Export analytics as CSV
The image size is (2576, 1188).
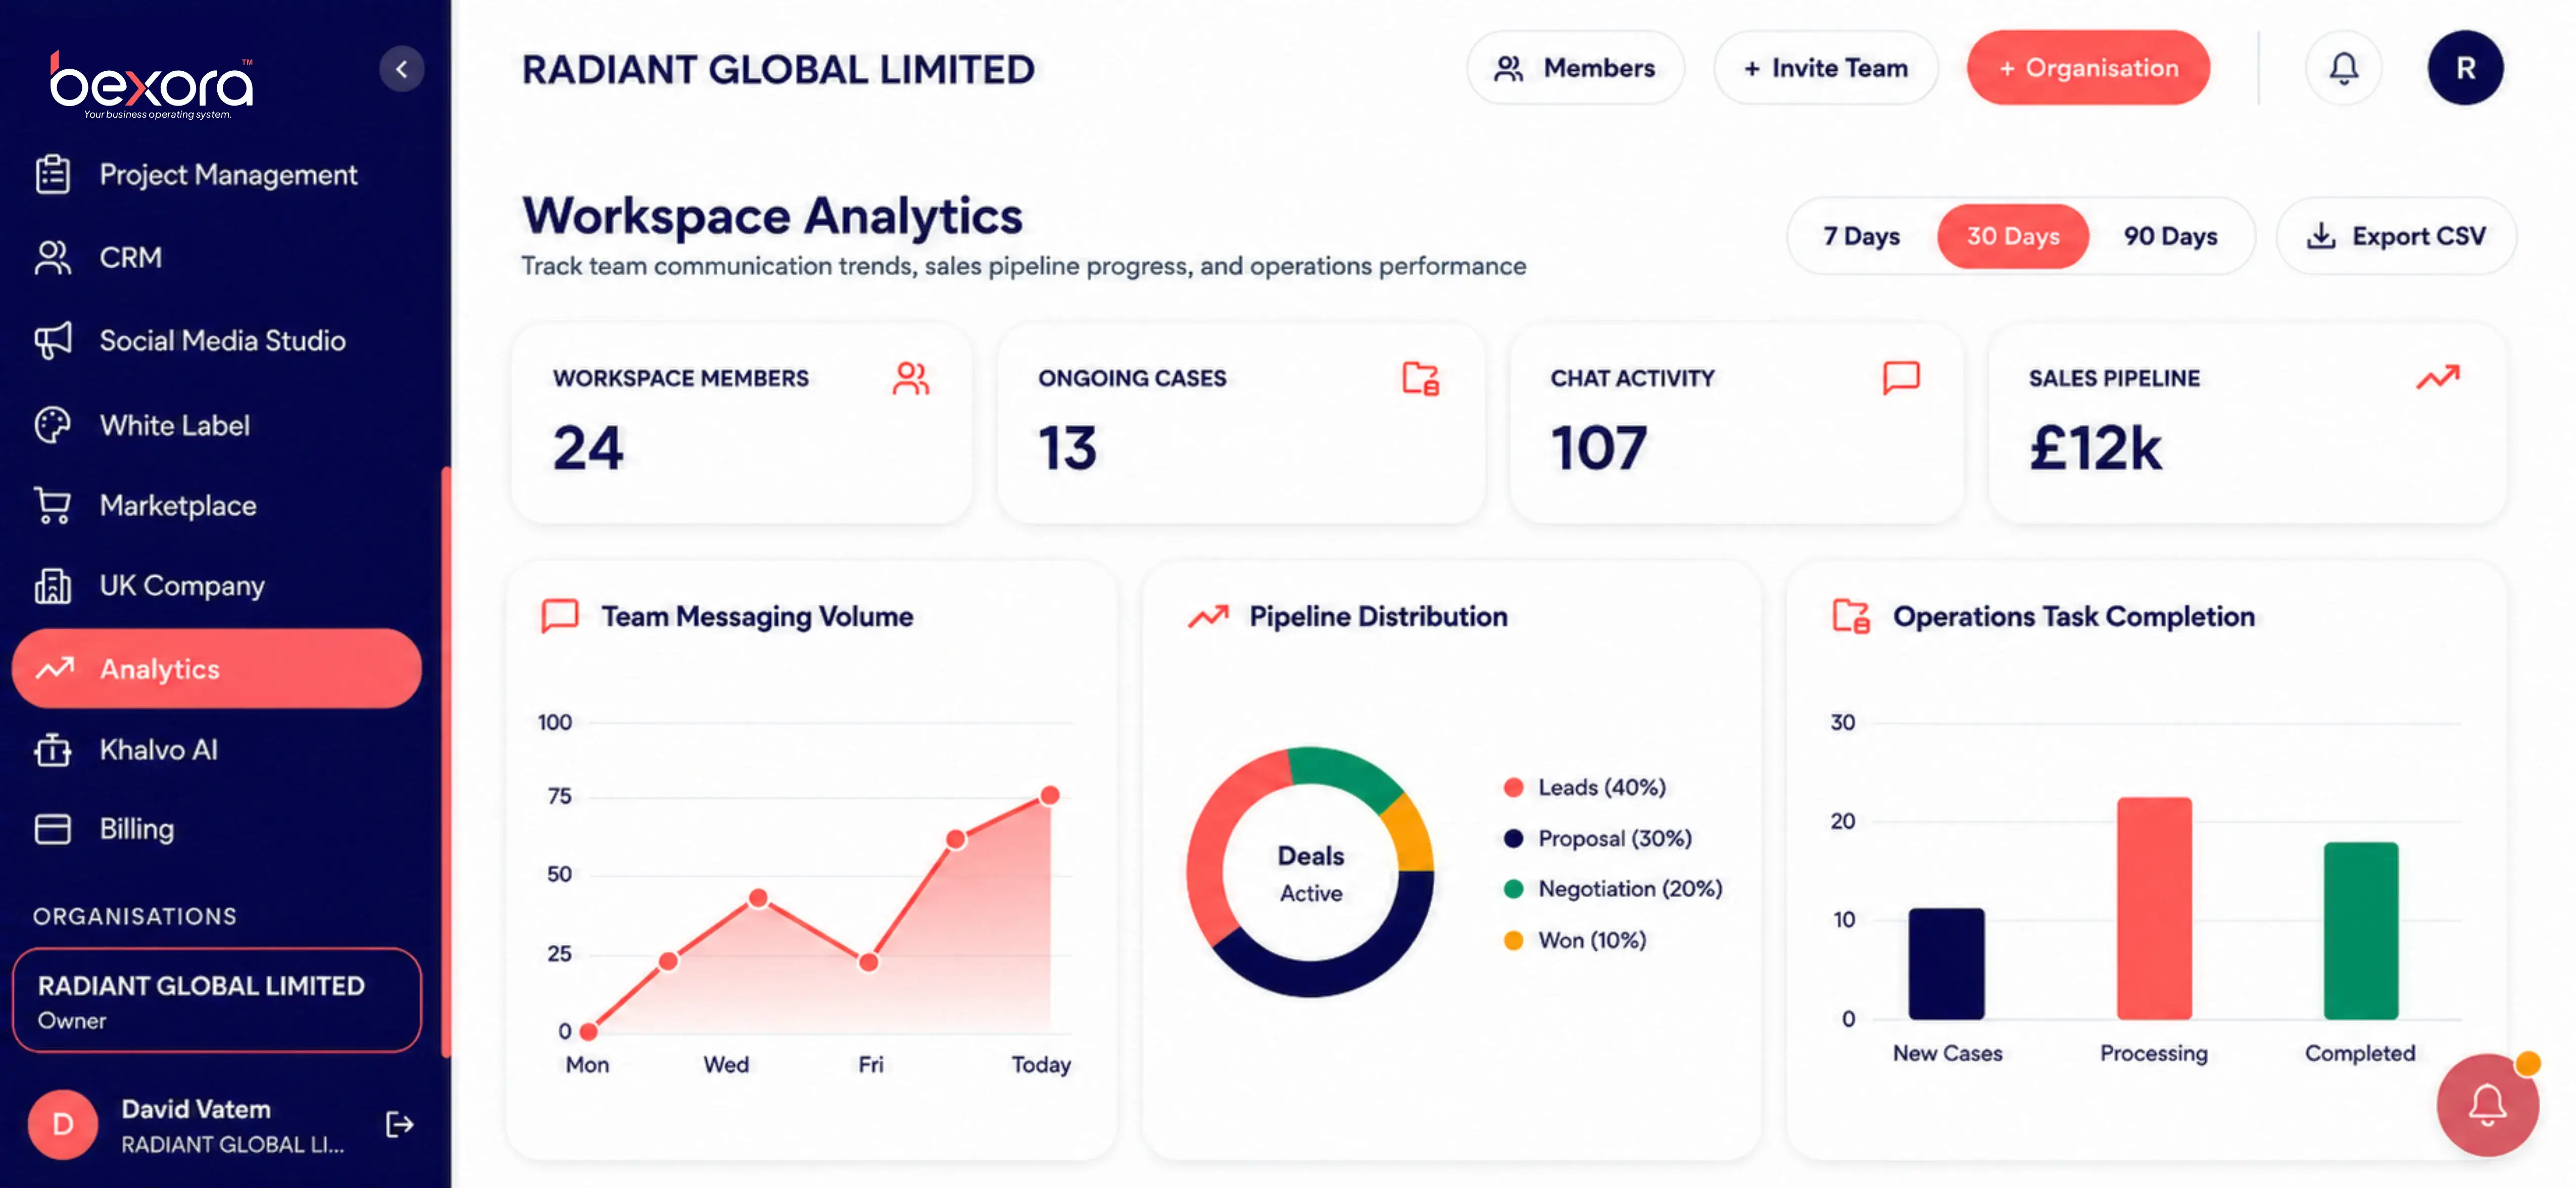[2396, 236]
